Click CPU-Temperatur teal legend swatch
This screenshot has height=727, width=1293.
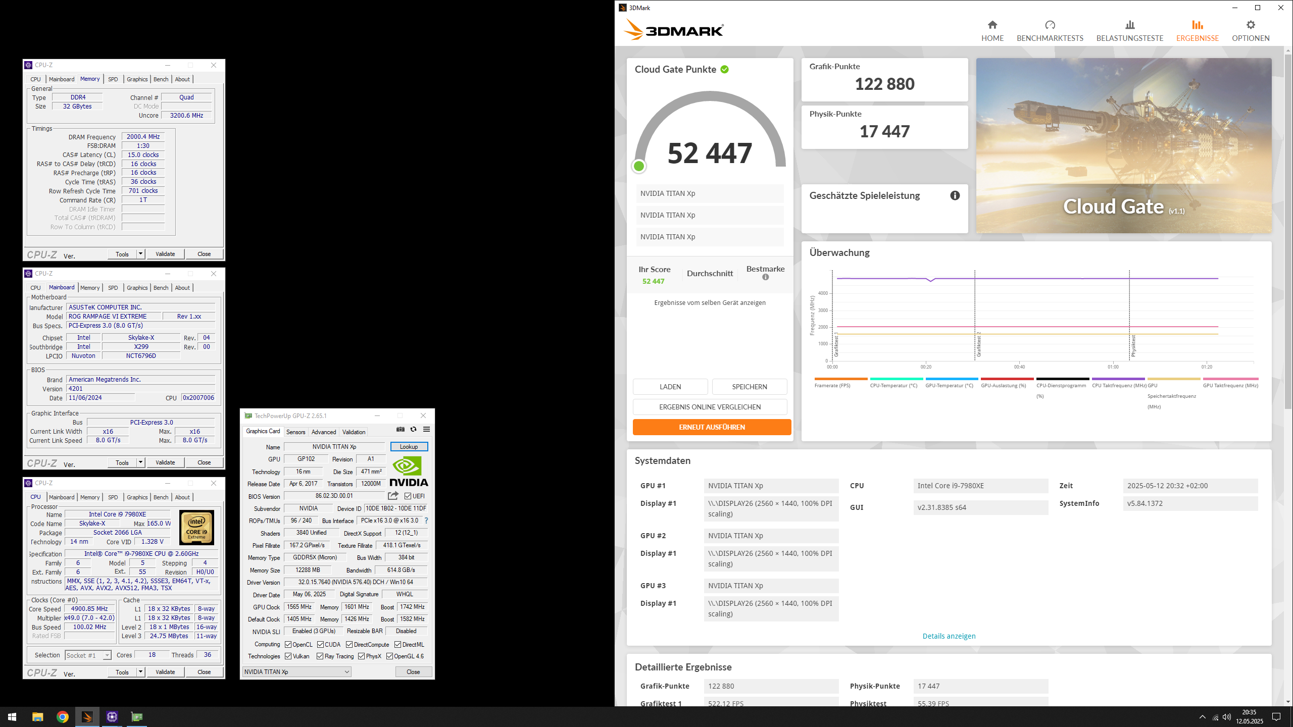tap(897, 379)
